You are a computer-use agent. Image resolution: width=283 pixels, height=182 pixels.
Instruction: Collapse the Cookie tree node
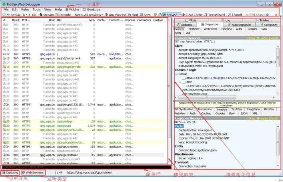(176, 74)
